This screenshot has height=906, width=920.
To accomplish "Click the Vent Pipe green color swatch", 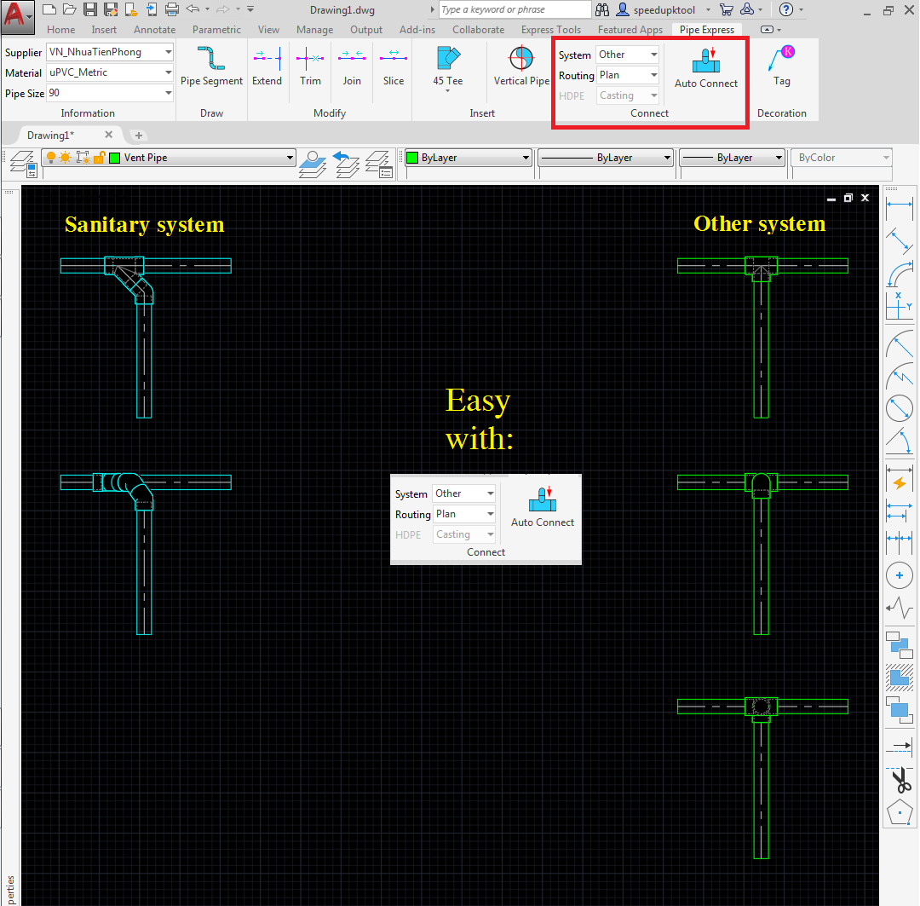I will [115, 158].
